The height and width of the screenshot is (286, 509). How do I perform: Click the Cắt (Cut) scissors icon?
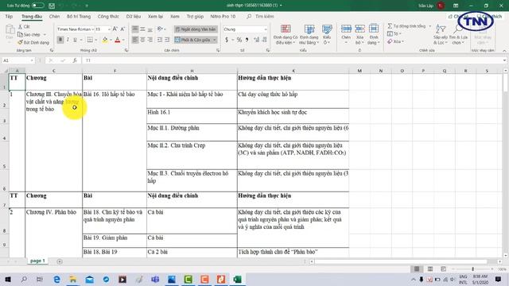pos(20,27)
